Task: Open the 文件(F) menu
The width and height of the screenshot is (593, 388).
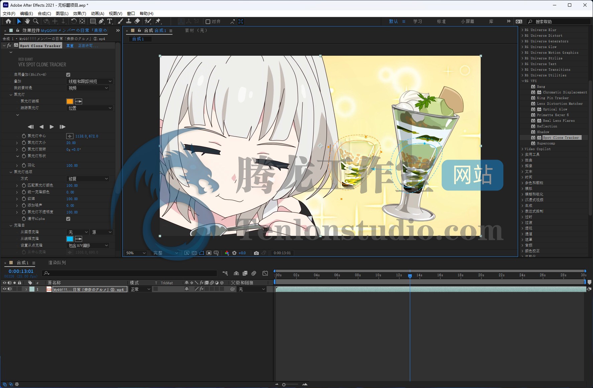Action: [9, 14]
